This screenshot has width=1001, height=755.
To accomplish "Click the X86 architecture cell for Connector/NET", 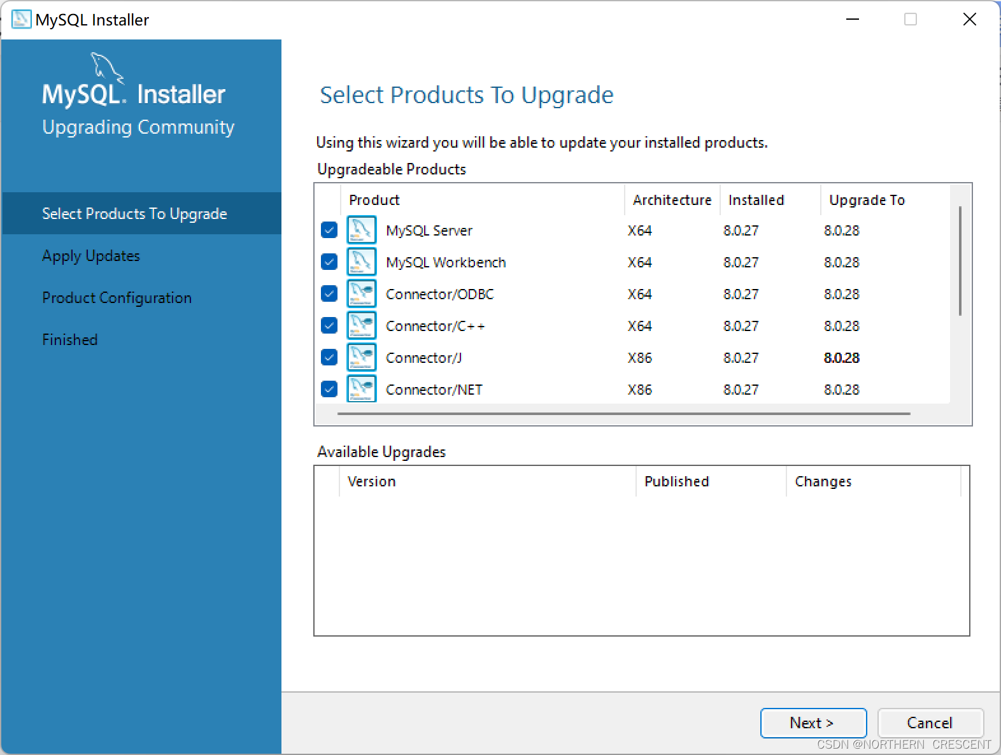I will (640, 390).
